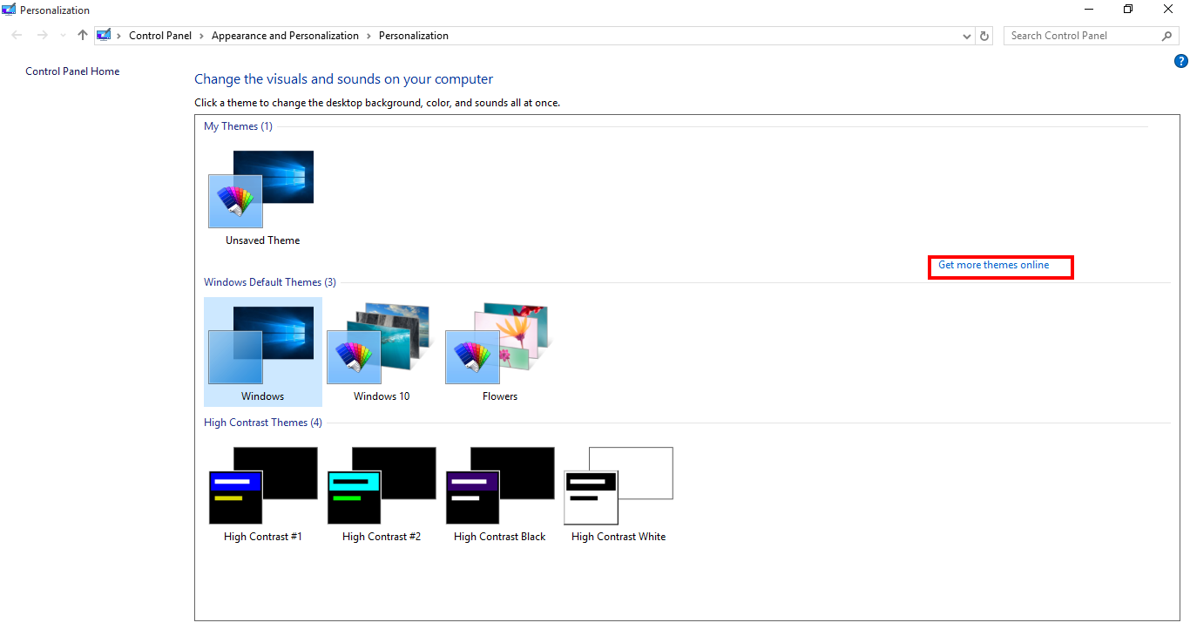The width and height of the screenshot is (1190, 643).
Task: Apply the Windows 10 theme
Action: [x=381, y=352]
